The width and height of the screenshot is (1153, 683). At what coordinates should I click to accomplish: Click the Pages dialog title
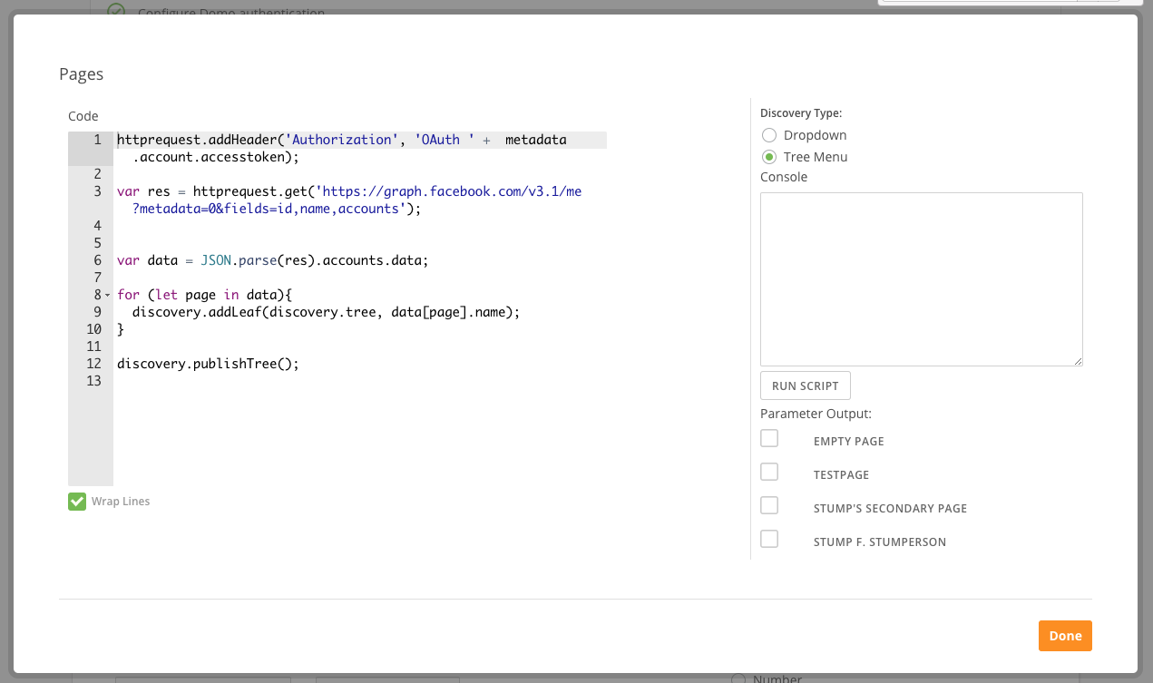click(82, 74)
